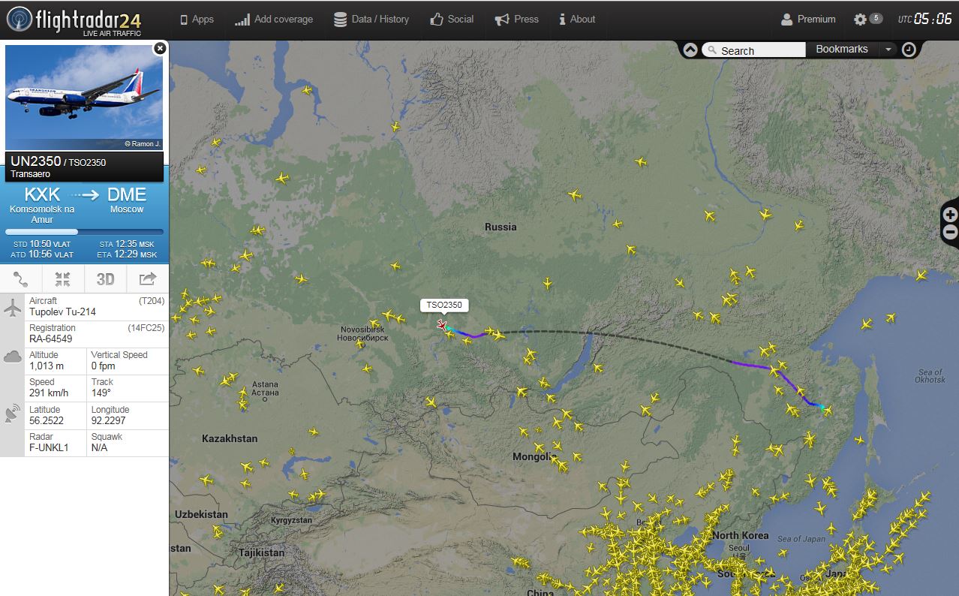This screenshot has height=596, width=959.
Task: Show the flight route icon
Action: 20,279
